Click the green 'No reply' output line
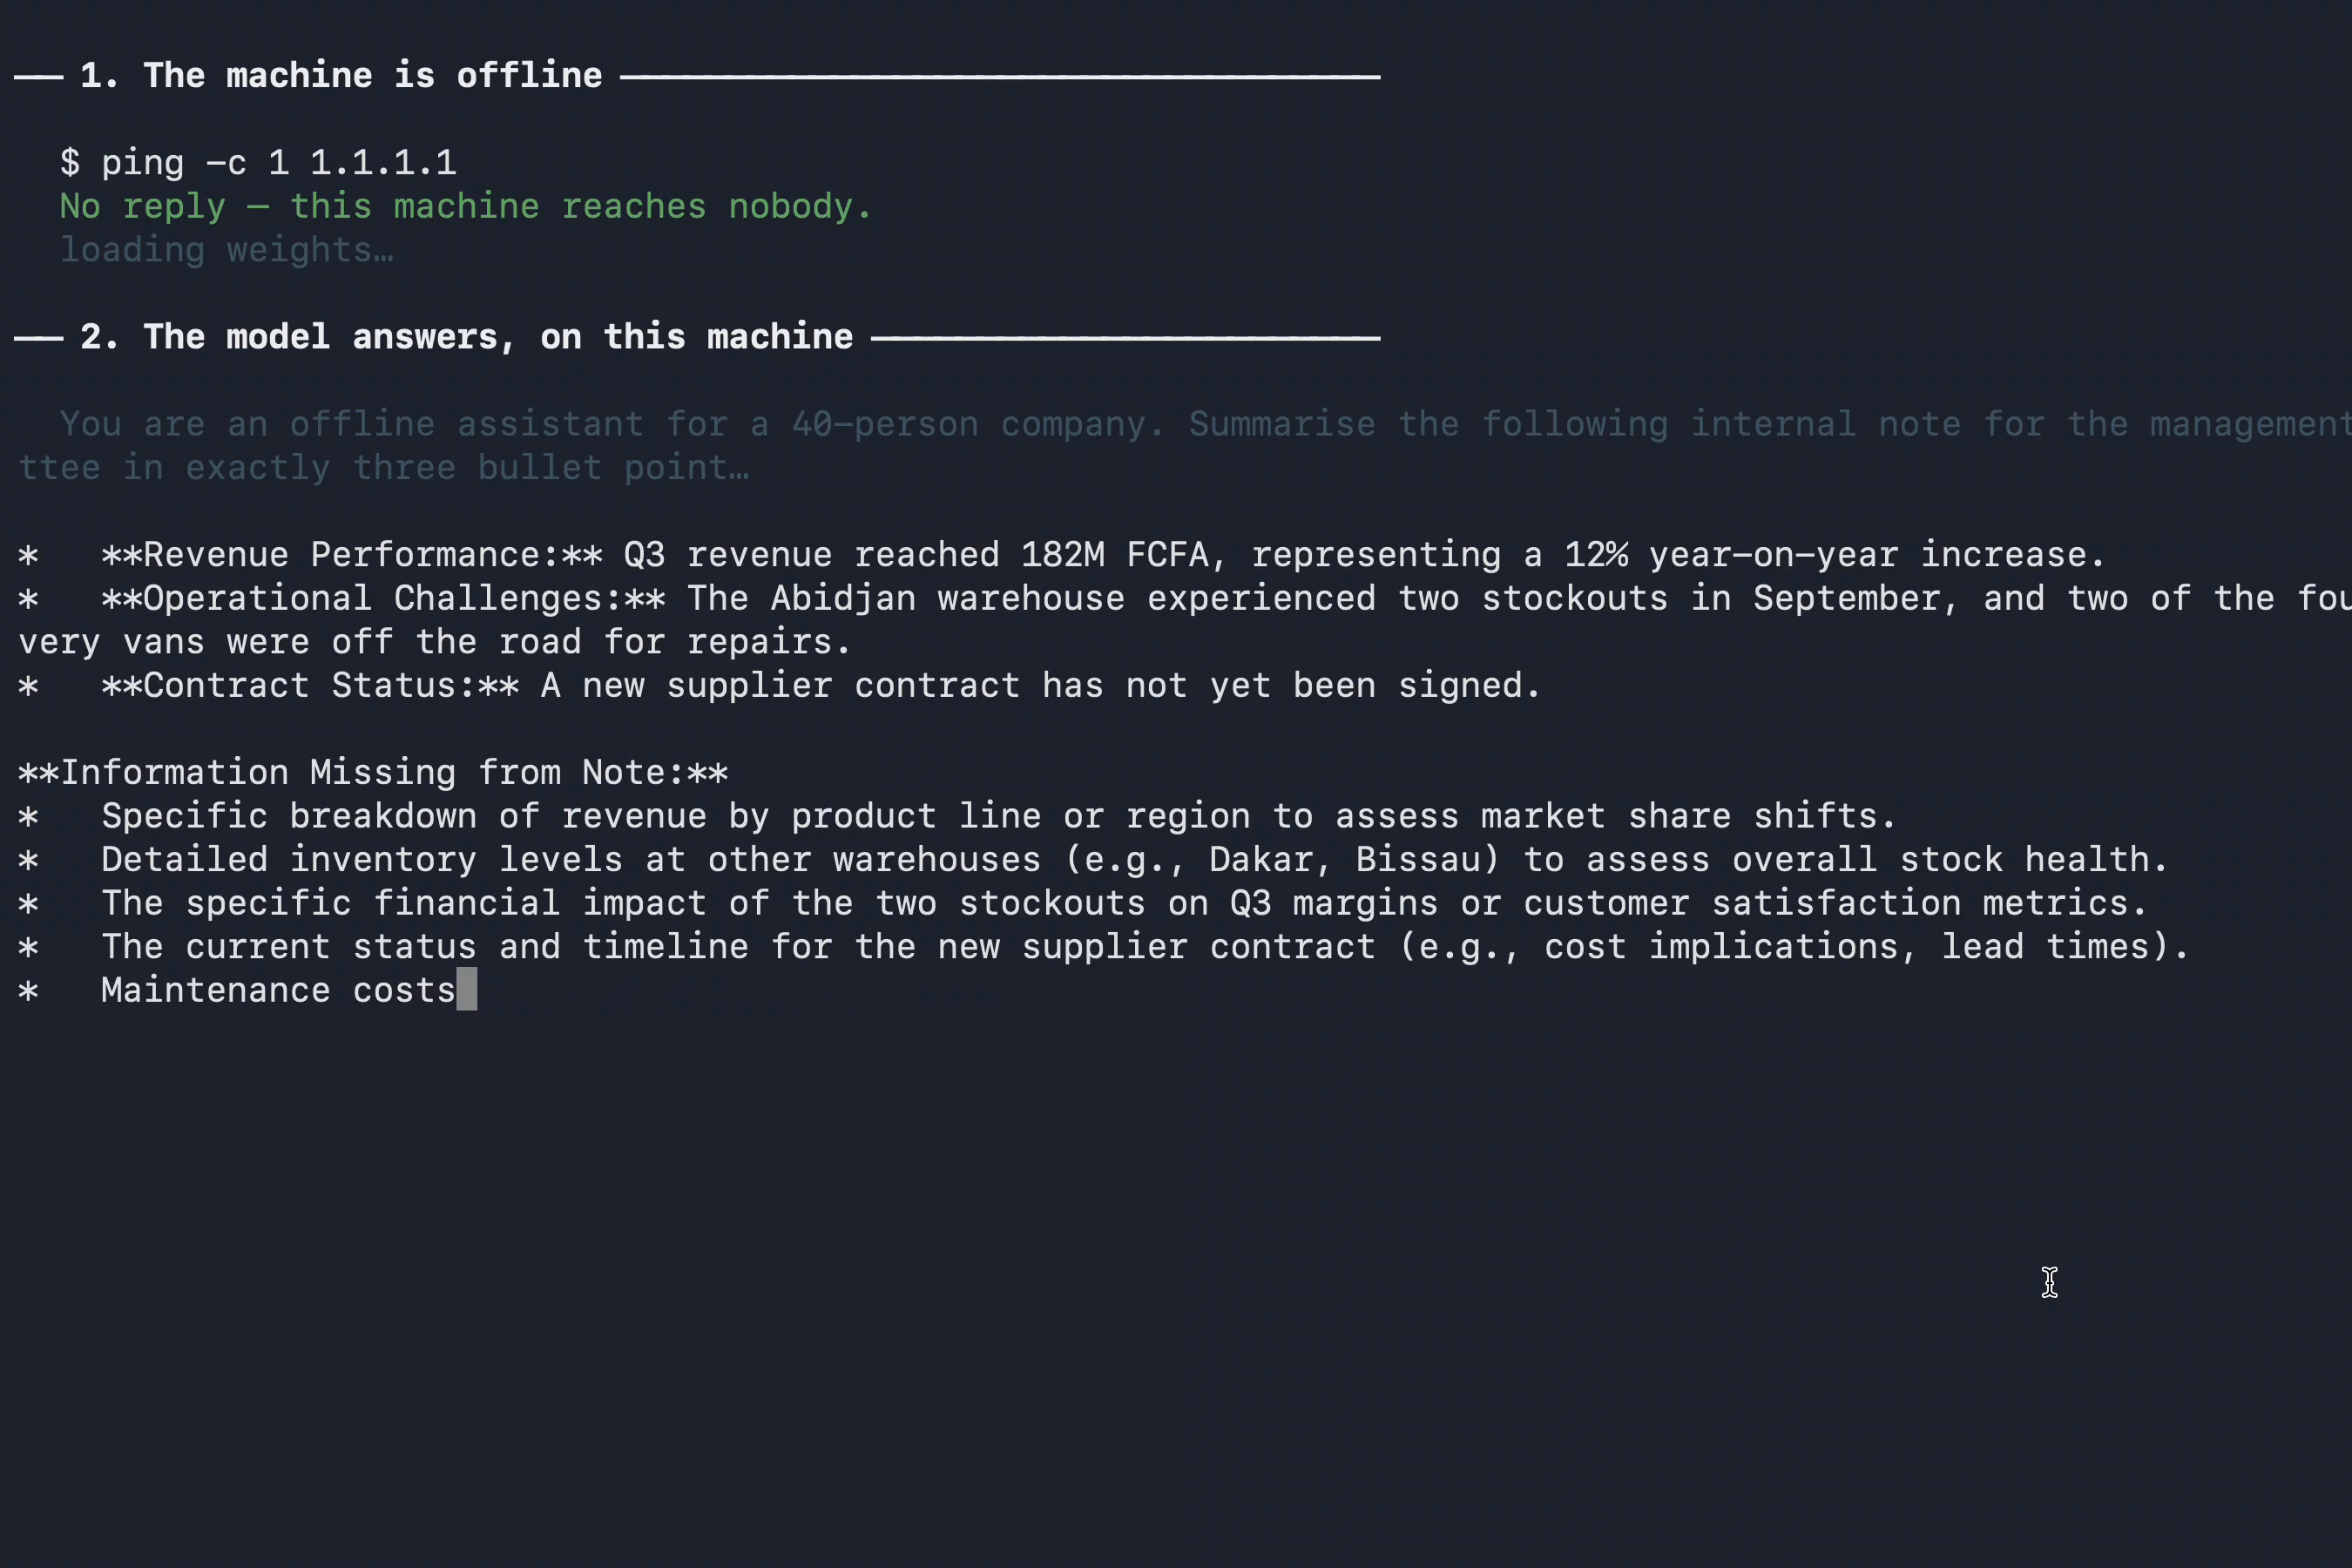Screen dimensions: 2352x1568 click(x=465, y=206)
